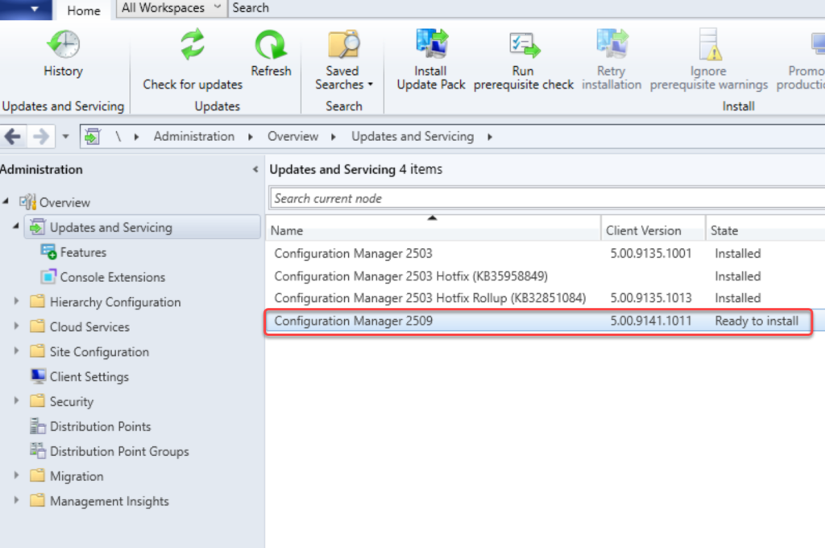Image resolution: width=825 pixels, height=548 pixels.
Task: Expand the Management Insights node
Action: click(16, 500)
